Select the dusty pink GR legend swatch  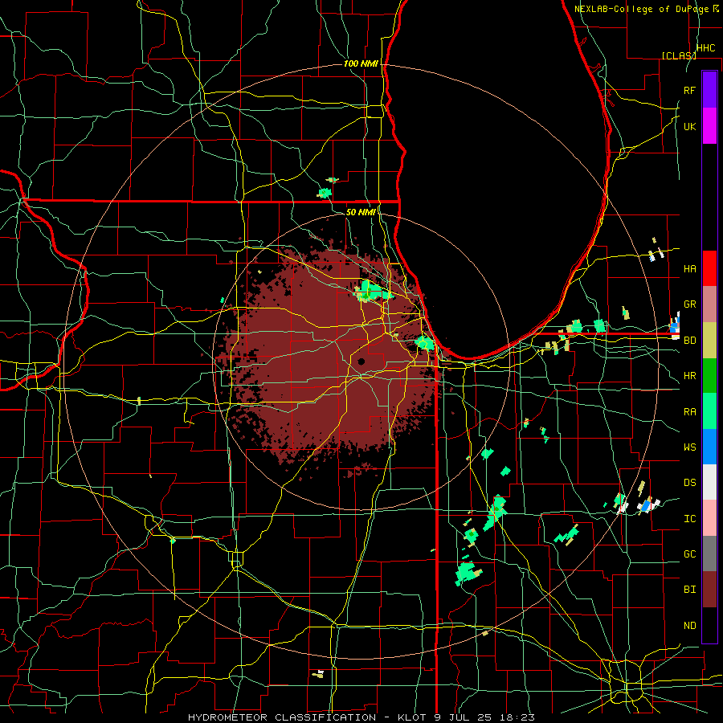(709, 304)
